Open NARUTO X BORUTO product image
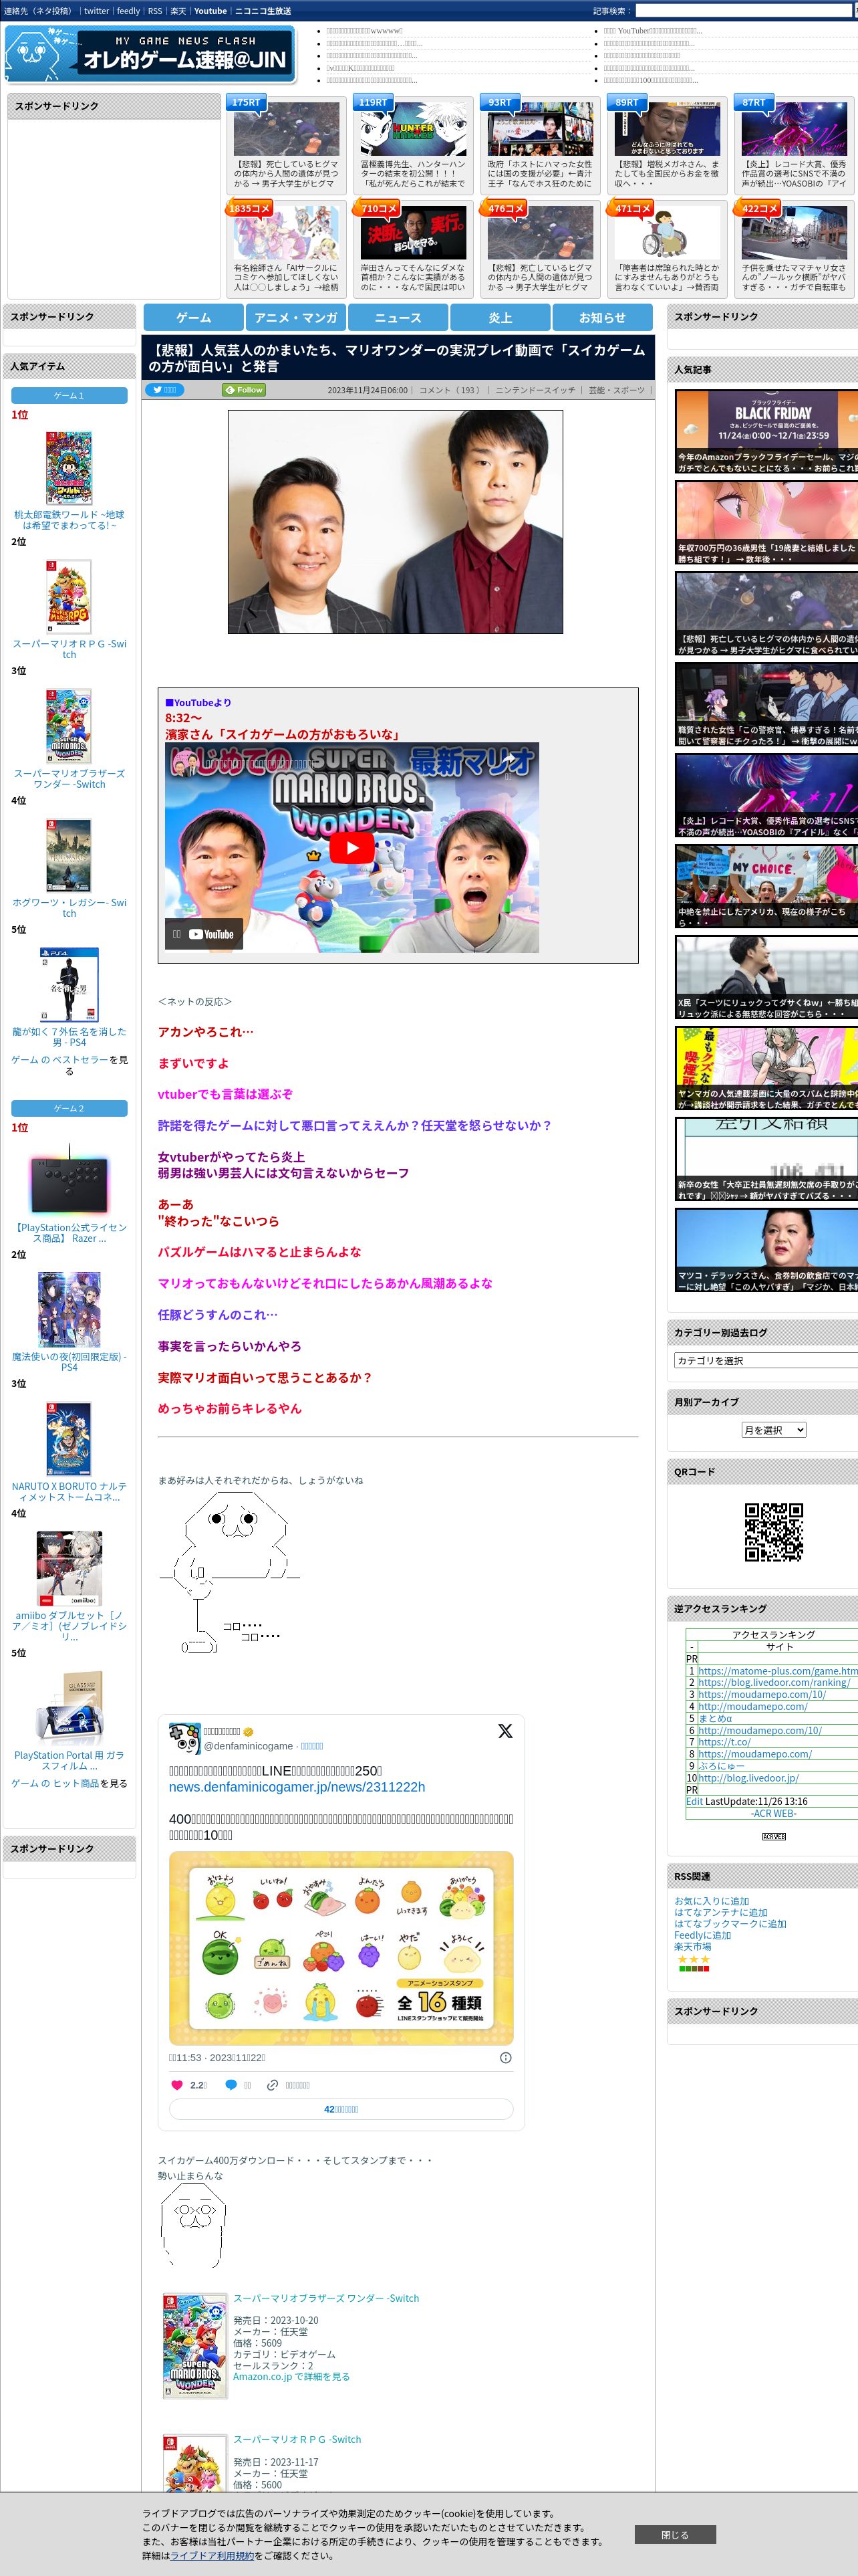This screenshot has height=2576, width=858. click(69, 1439)
